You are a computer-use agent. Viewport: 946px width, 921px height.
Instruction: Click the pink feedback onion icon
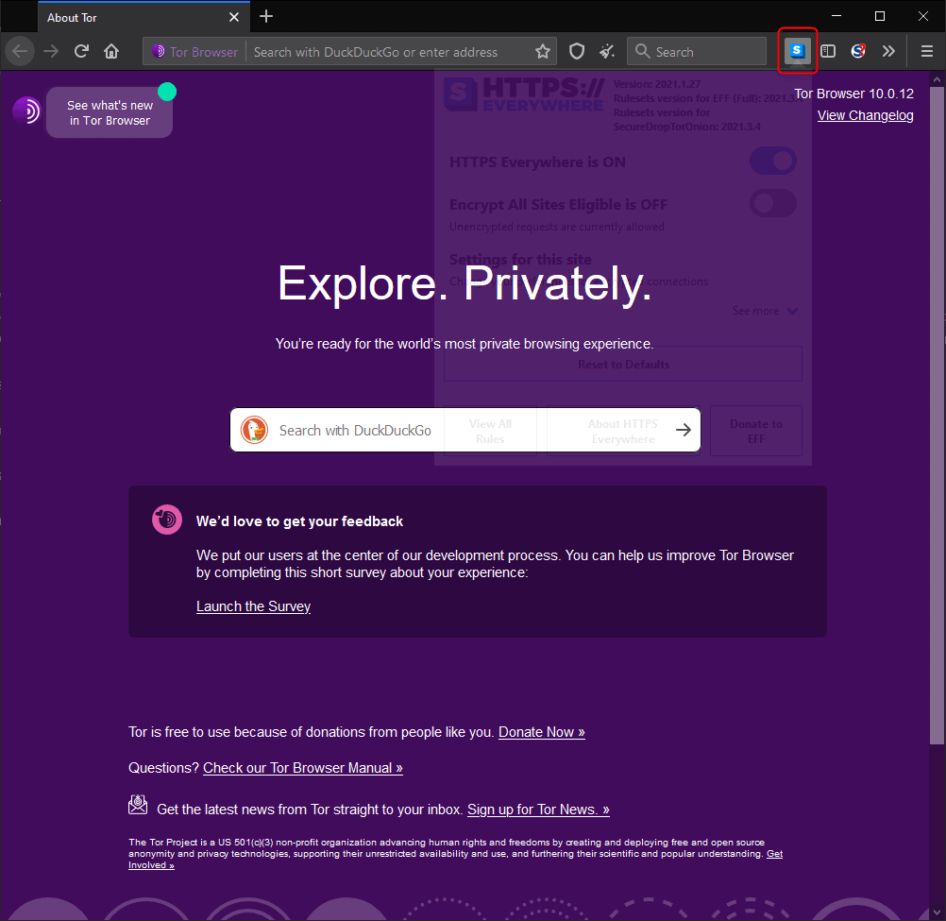click(167, 520)
